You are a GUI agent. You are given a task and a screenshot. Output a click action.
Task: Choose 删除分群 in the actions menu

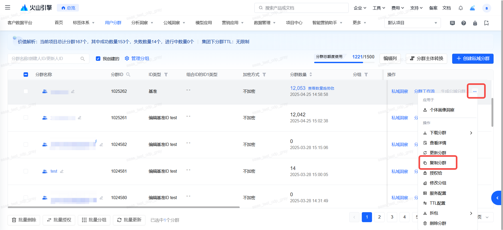tap(438, 223)
